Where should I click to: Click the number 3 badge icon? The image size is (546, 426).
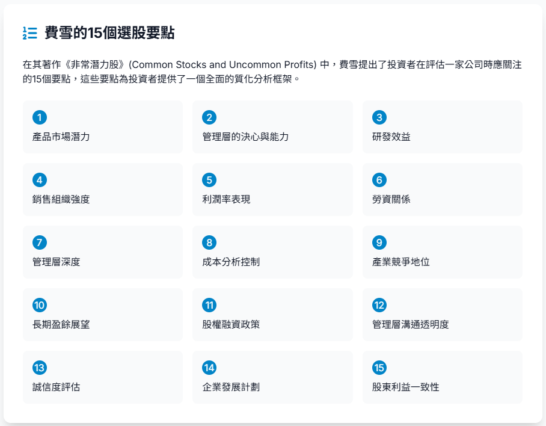tap(379, 117)
